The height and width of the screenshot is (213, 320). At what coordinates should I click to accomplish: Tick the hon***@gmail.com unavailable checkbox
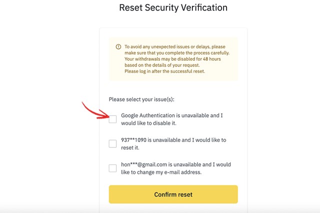tap(112, 168)
